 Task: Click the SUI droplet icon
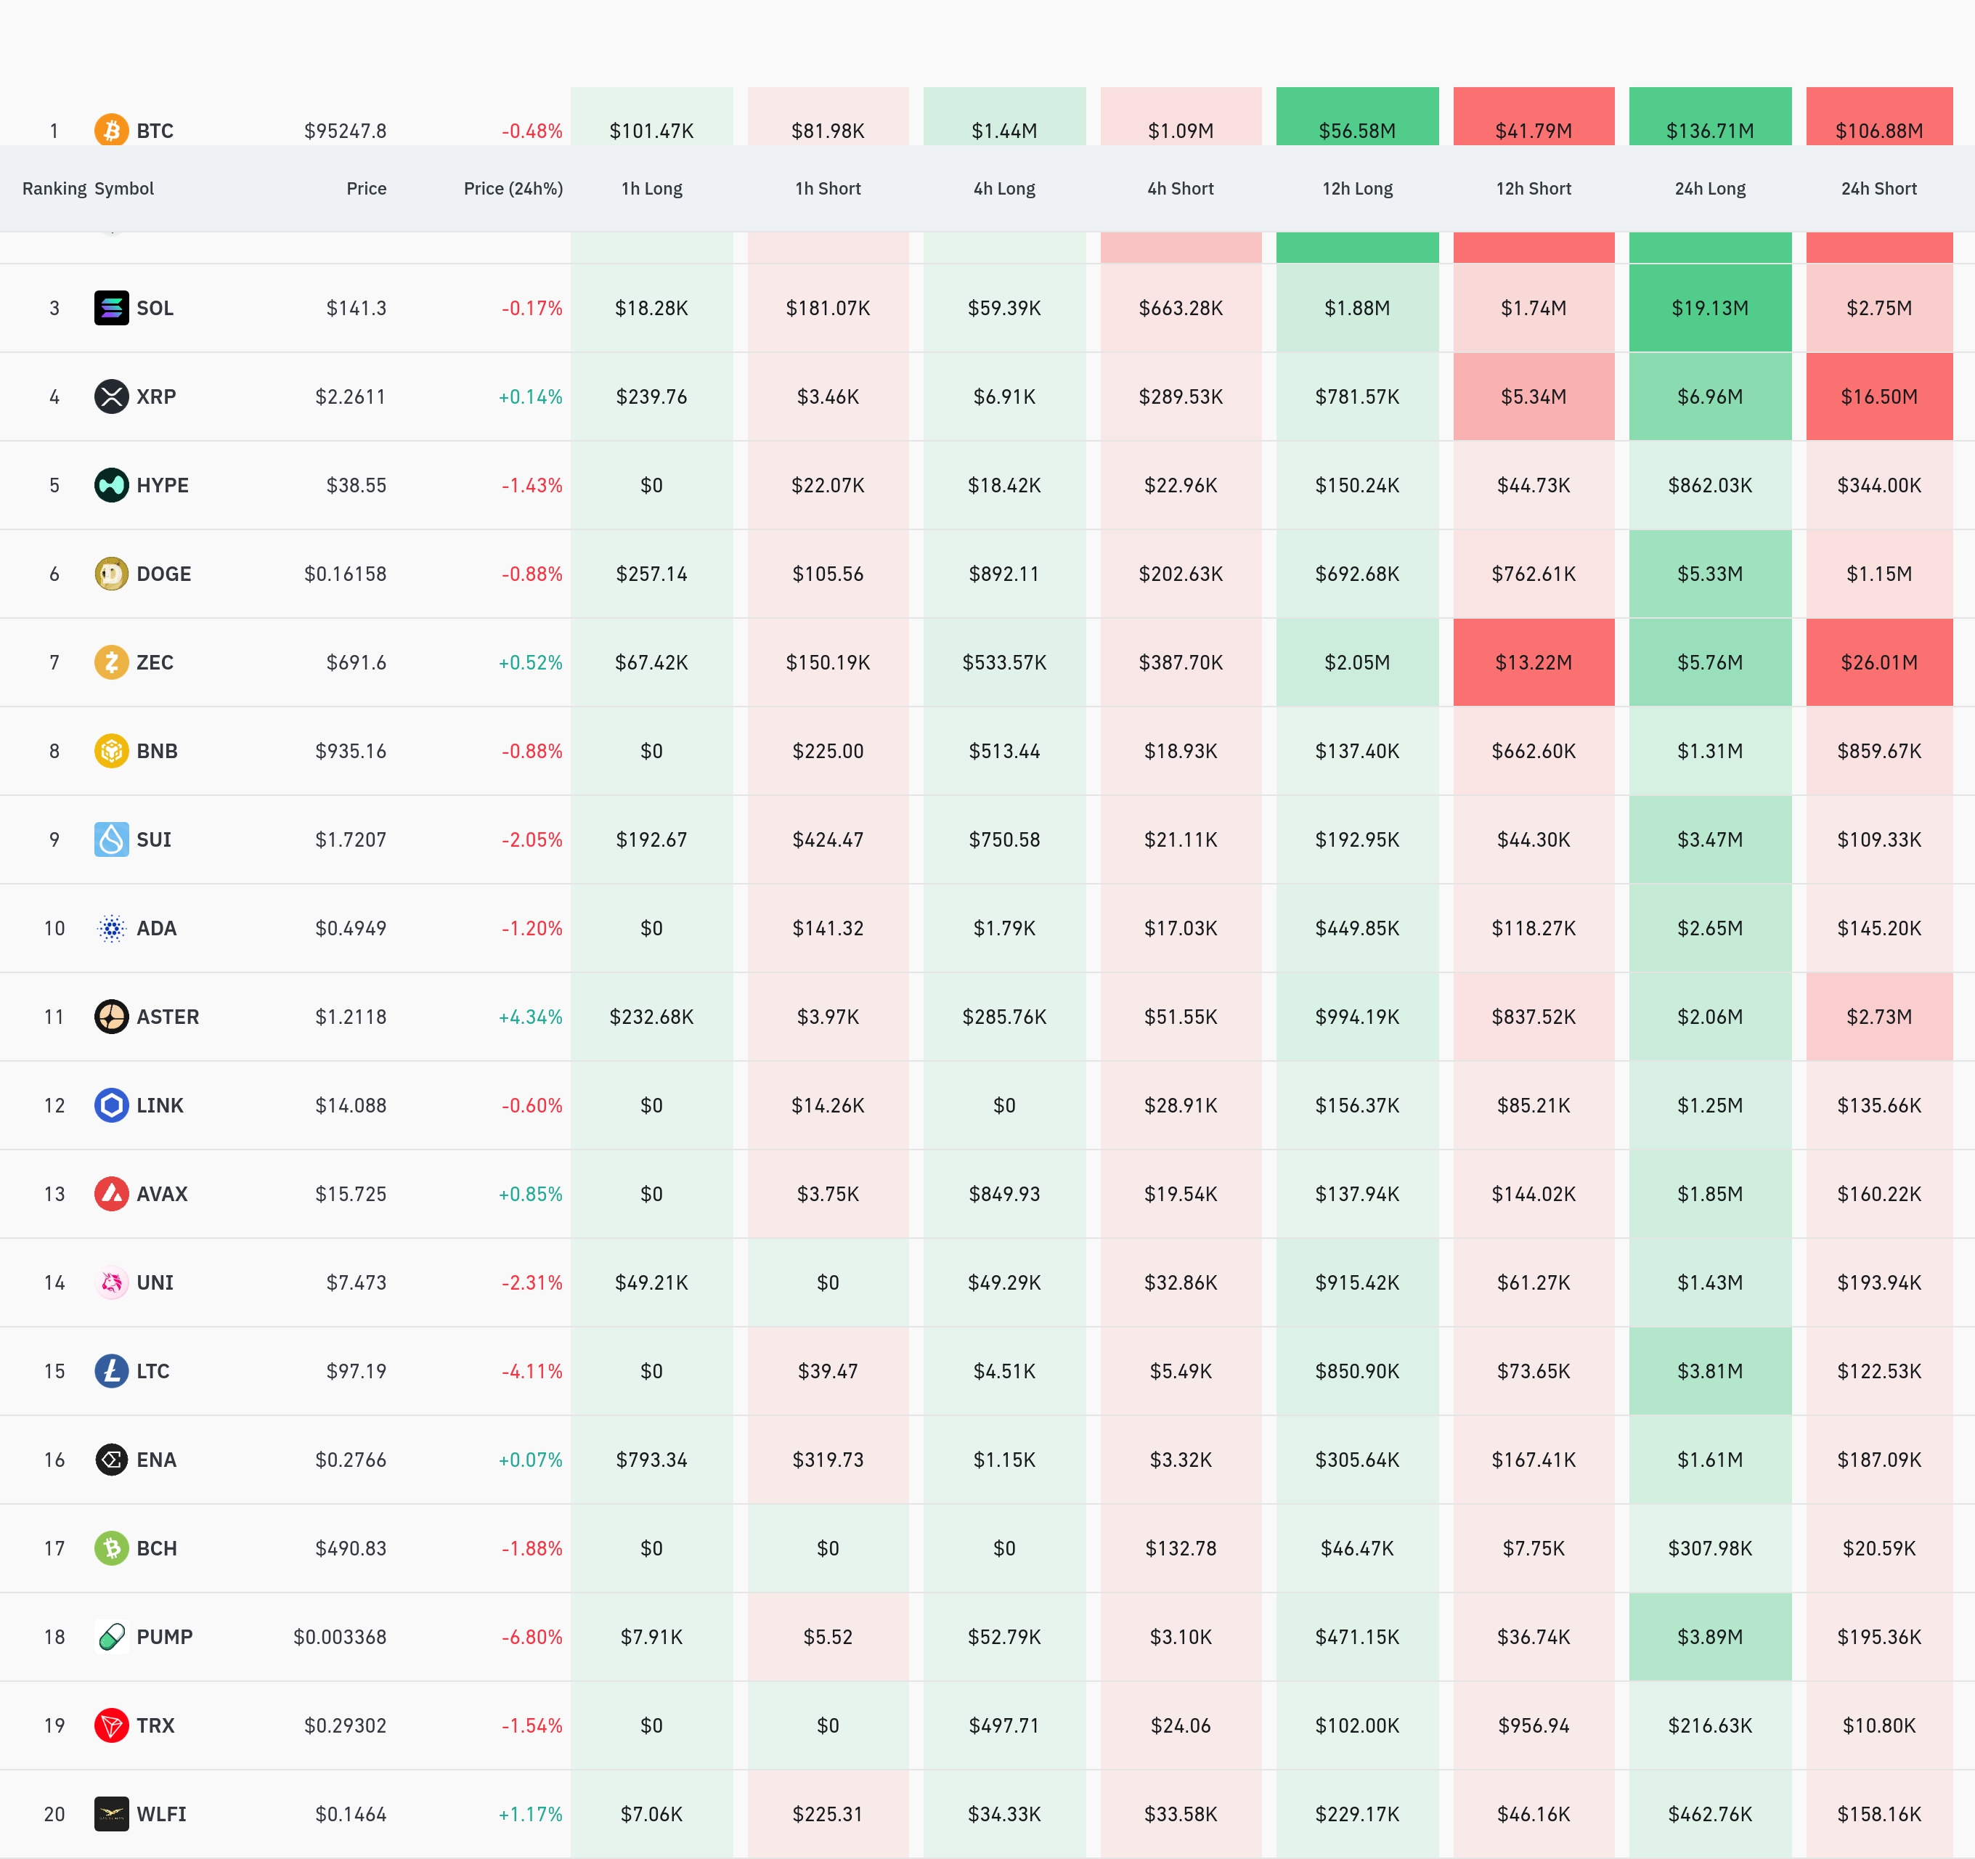pos(111,839)
